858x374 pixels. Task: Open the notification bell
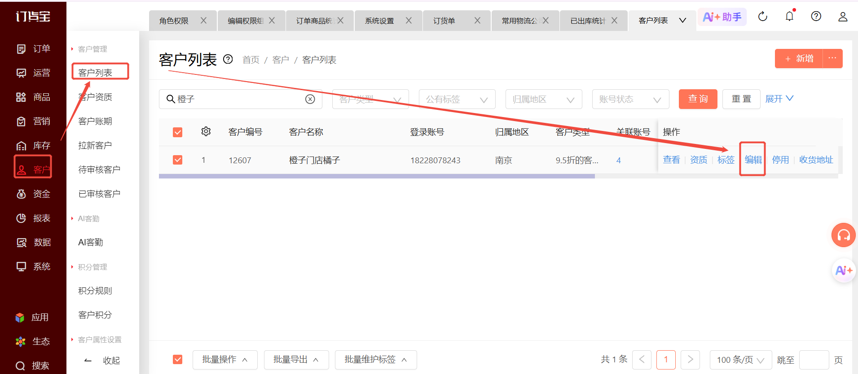point(790,16)
